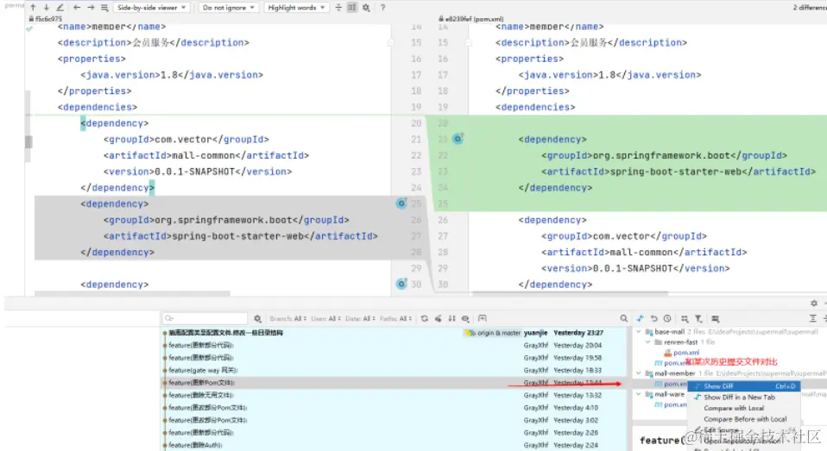
Task: Click the refresh log icon
Action: click(x=425, y=319)
